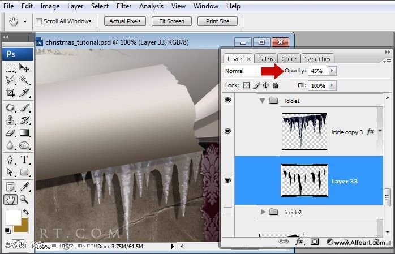Select the History Brush tool

click(x=24, y=120)
